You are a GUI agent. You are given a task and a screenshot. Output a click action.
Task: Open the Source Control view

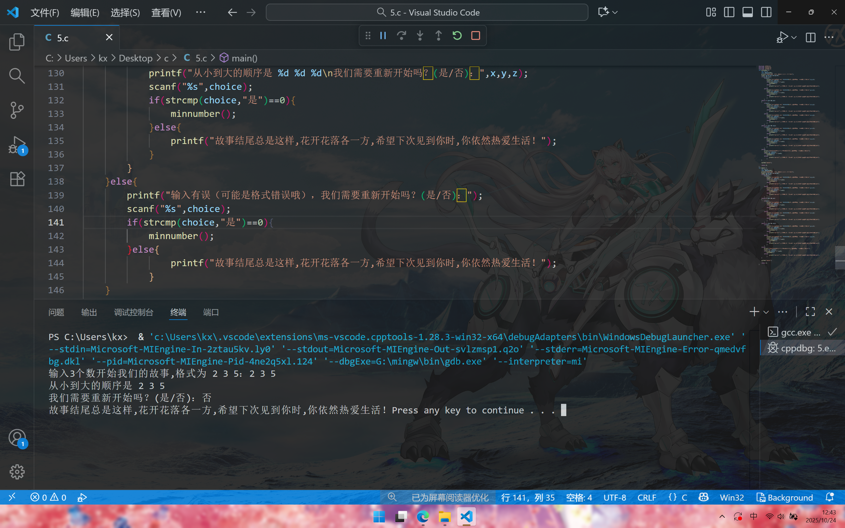[17, 110]
